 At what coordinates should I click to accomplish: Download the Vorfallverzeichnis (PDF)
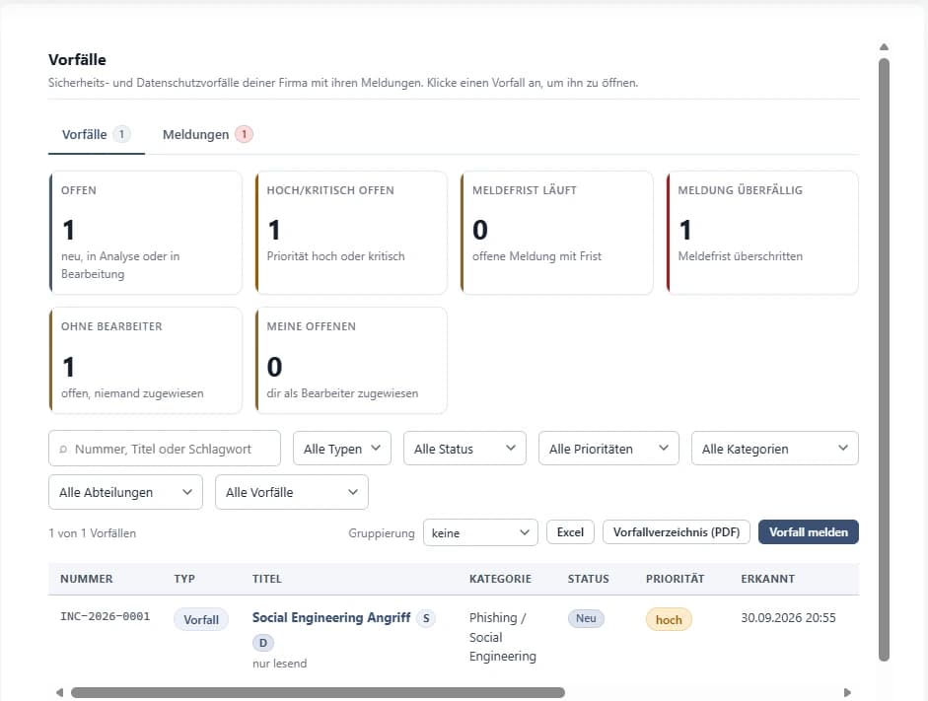pyautogui.click(x=677, y=531)
